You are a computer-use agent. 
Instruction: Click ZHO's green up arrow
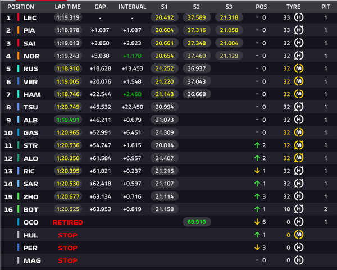257,196
